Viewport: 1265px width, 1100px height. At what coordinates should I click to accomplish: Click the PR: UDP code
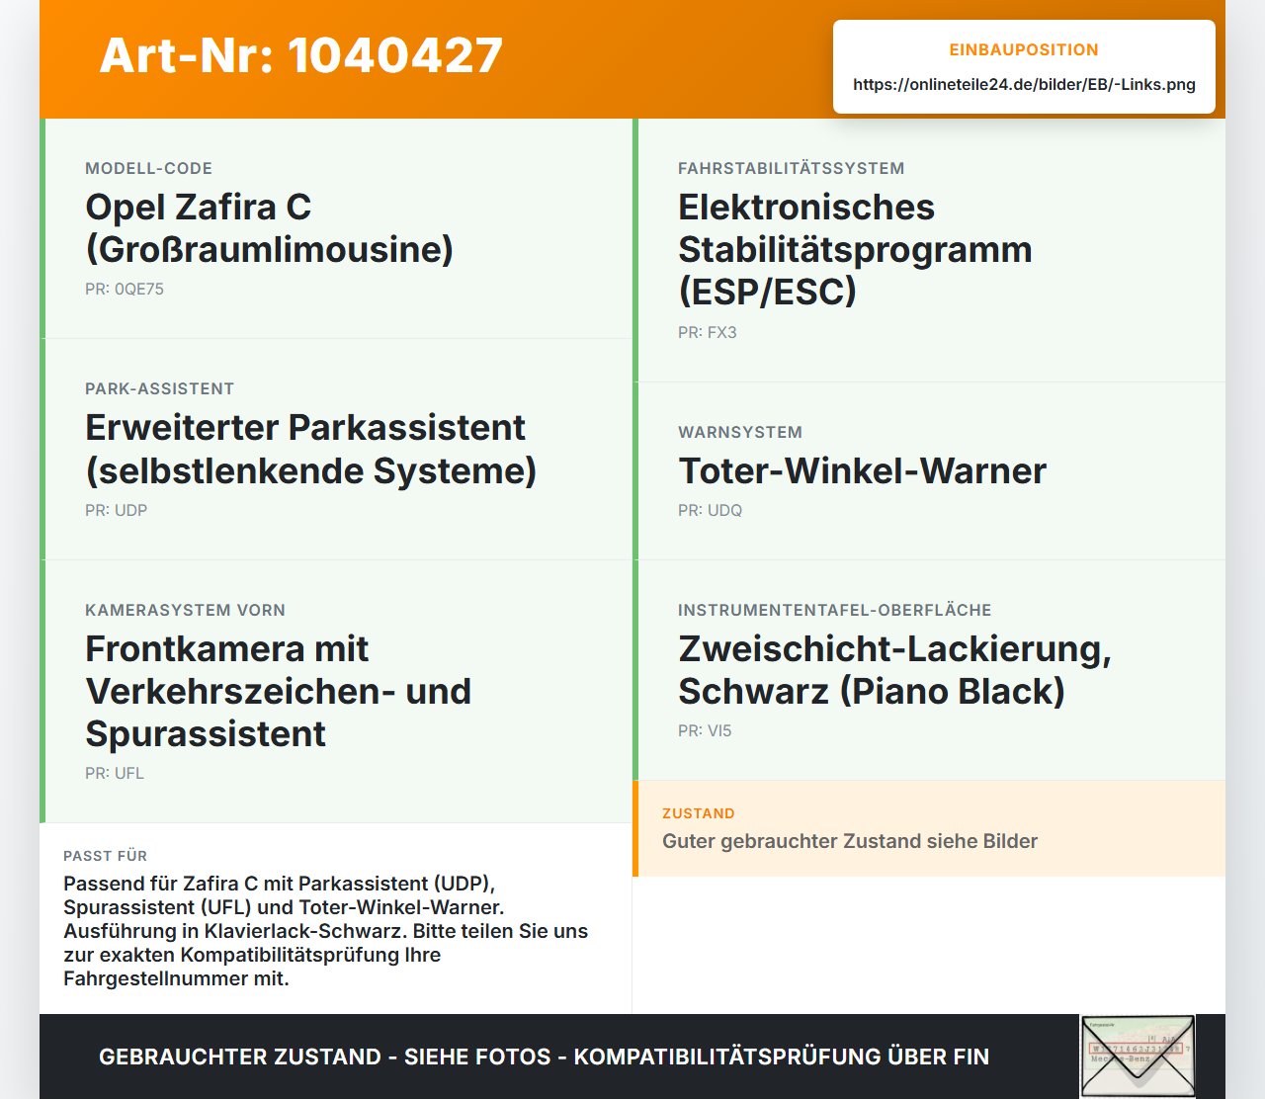(x=116, y=510)
